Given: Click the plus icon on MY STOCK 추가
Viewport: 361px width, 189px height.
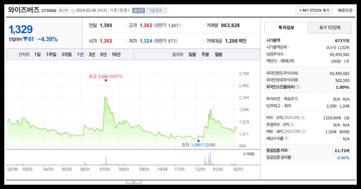Looking at the screenshot, I should (300, 10).
